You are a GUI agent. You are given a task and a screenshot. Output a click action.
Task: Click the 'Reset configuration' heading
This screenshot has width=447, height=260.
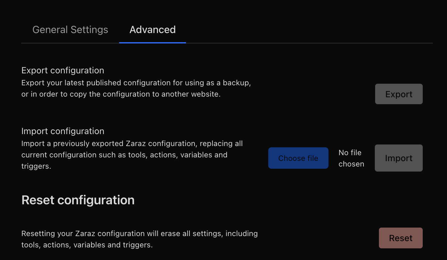point(78,200)
